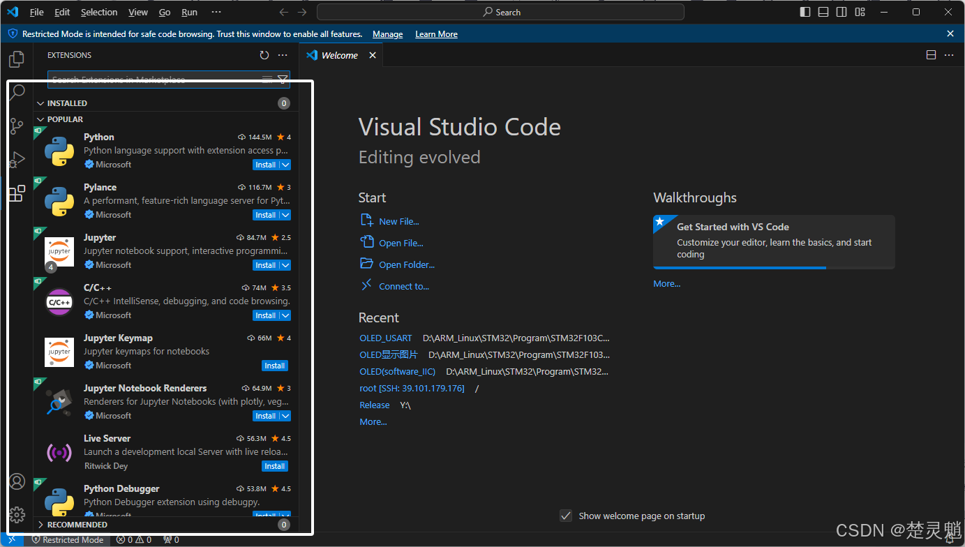Click Learn More link in banner
This screenshot has width=965, height=547.
click(436, 34)
